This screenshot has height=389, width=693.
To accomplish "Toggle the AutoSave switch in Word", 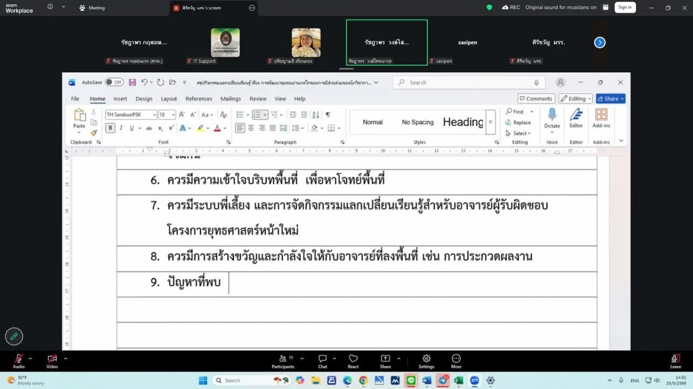I will [x=114, y=83].
